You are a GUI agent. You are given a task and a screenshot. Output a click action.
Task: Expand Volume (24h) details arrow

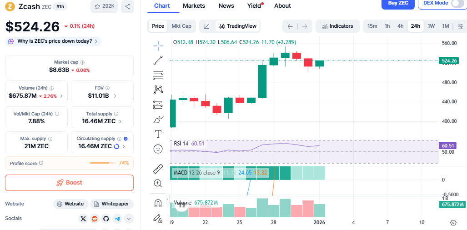pos(61,96)
